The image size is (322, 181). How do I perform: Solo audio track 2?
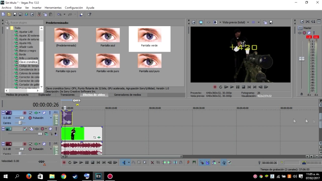[x=50, y=113]
